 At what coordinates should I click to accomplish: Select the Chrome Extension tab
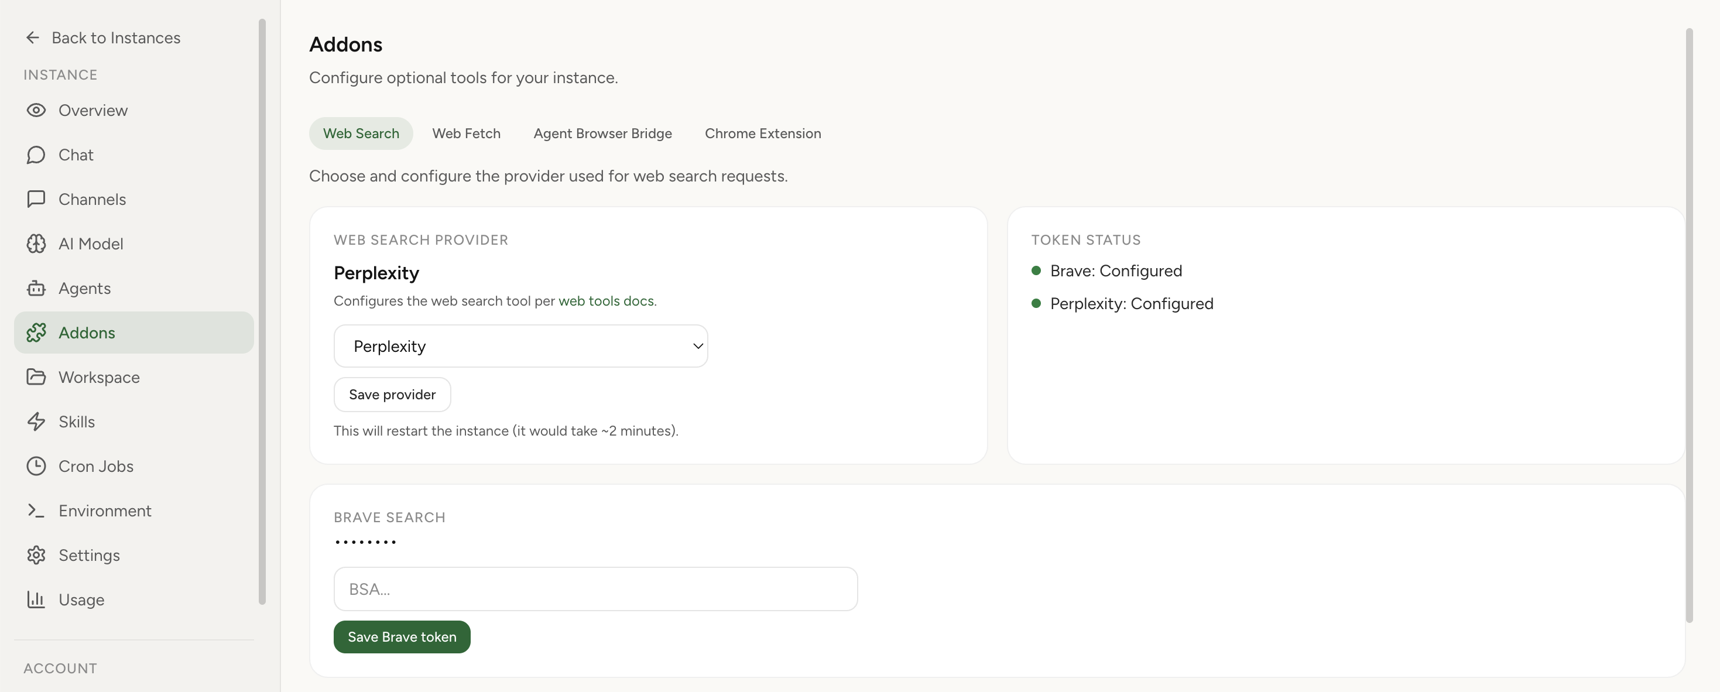pos(763,133)
